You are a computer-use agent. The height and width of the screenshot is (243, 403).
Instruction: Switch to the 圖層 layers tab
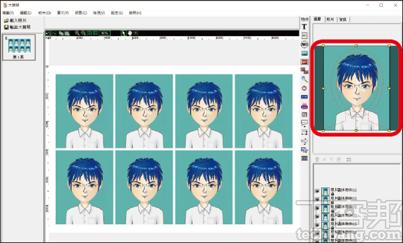point(318,19)
